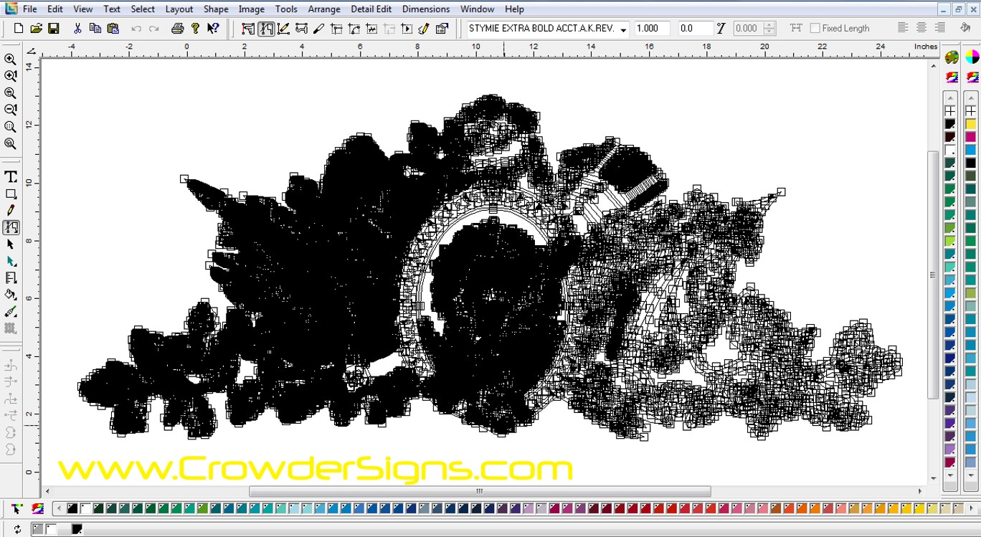This screenshot has width=981, height=537.
Task: Click the horizontal scrollbar left arrow
Action: pyautogui.click(x=48, y=492)
